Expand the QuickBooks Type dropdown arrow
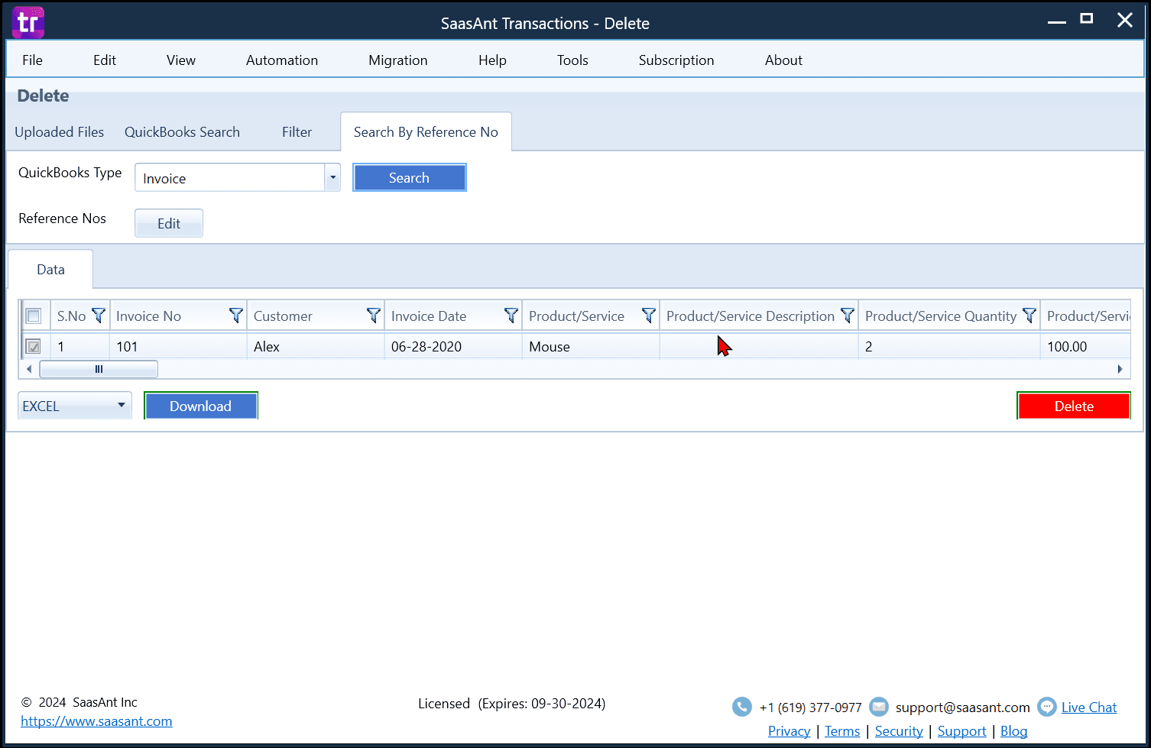Viewport: 1151px width, 748px height. pyautogui.click(x=332, y=177)
